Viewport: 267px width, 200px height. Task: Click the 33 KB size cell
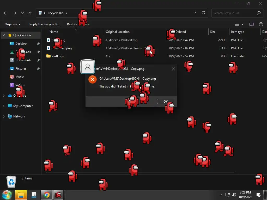click(x=223, y=48)
